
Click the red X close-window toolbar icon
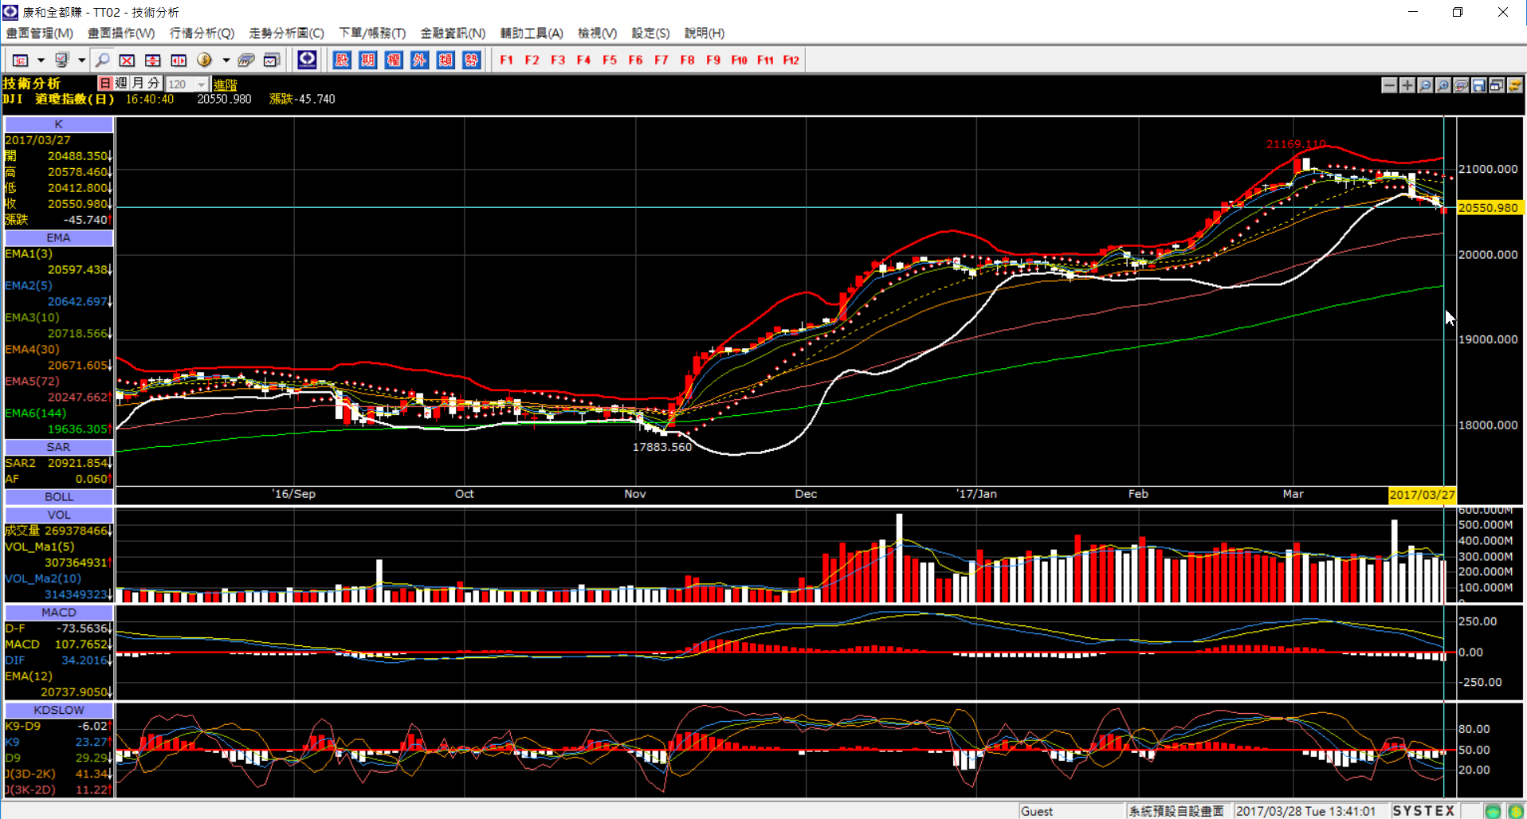coord(127,60)
